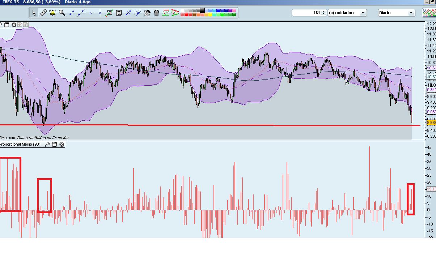This screenshot has width=436, height=275.
Task: Click the window icon in price chart header
Action: click(7, 25)
